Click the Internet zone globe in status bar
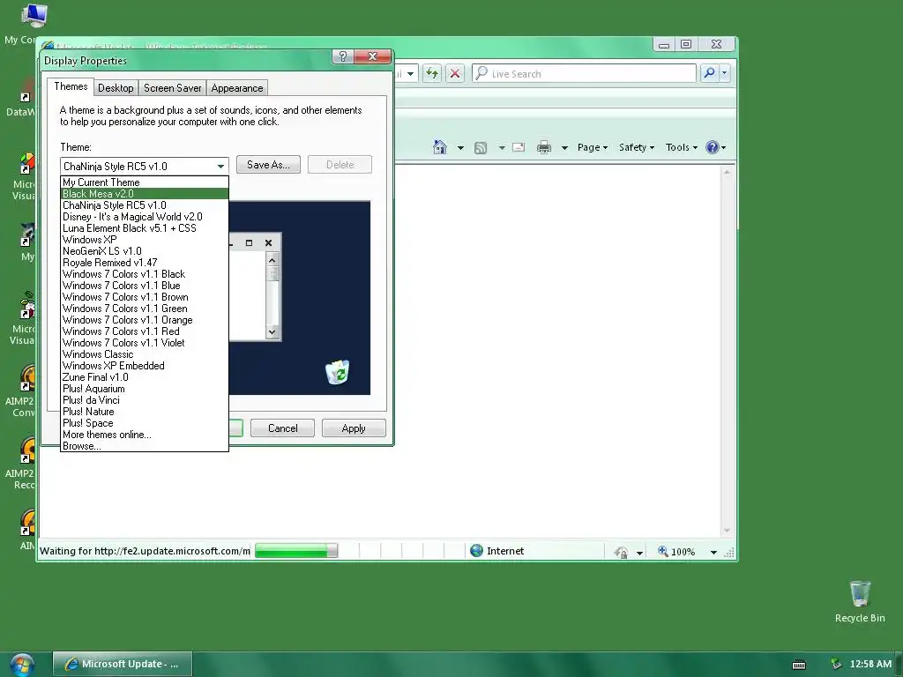The image size is (903, 677). click(476, 551)
